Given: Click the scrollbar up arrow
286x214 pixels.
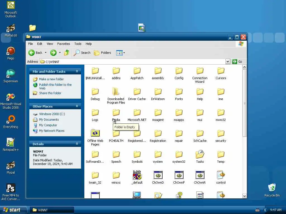Looking at the screenshot, I should (x=244, y=67).
